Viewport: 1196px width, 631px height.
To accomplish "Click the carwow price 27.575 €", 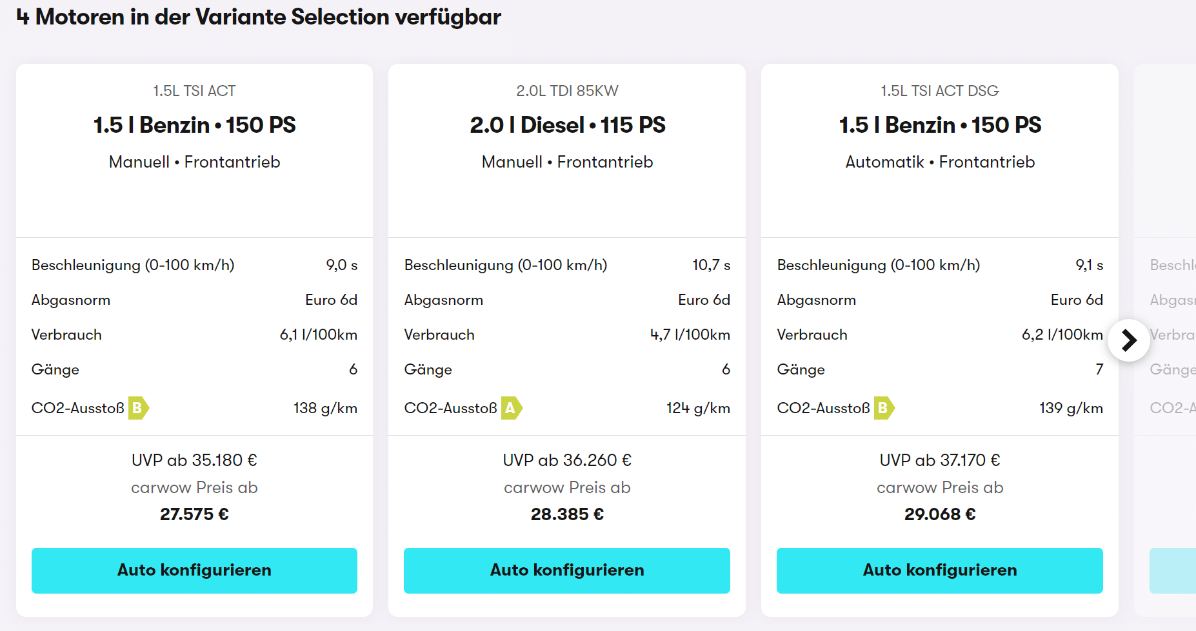I will [194, 514].
